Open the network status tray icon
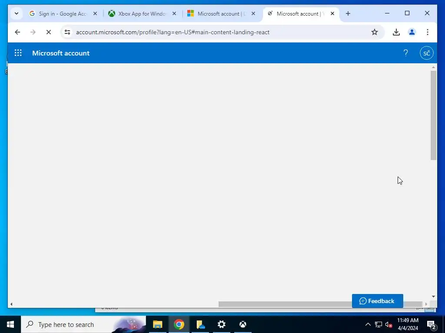The width and height of the screenshot is (445, 333). (379, 324)
